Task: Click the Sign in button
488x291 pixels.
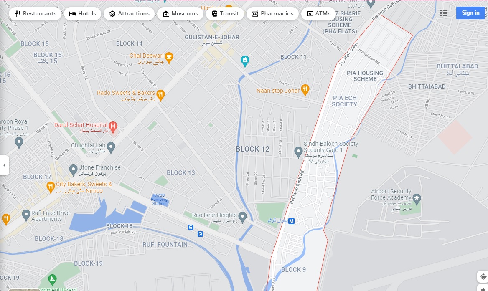Action: (470, 13)
